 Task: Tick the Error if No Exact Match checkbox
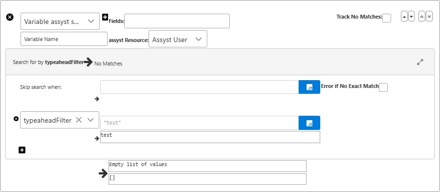(x=383, y=87)
